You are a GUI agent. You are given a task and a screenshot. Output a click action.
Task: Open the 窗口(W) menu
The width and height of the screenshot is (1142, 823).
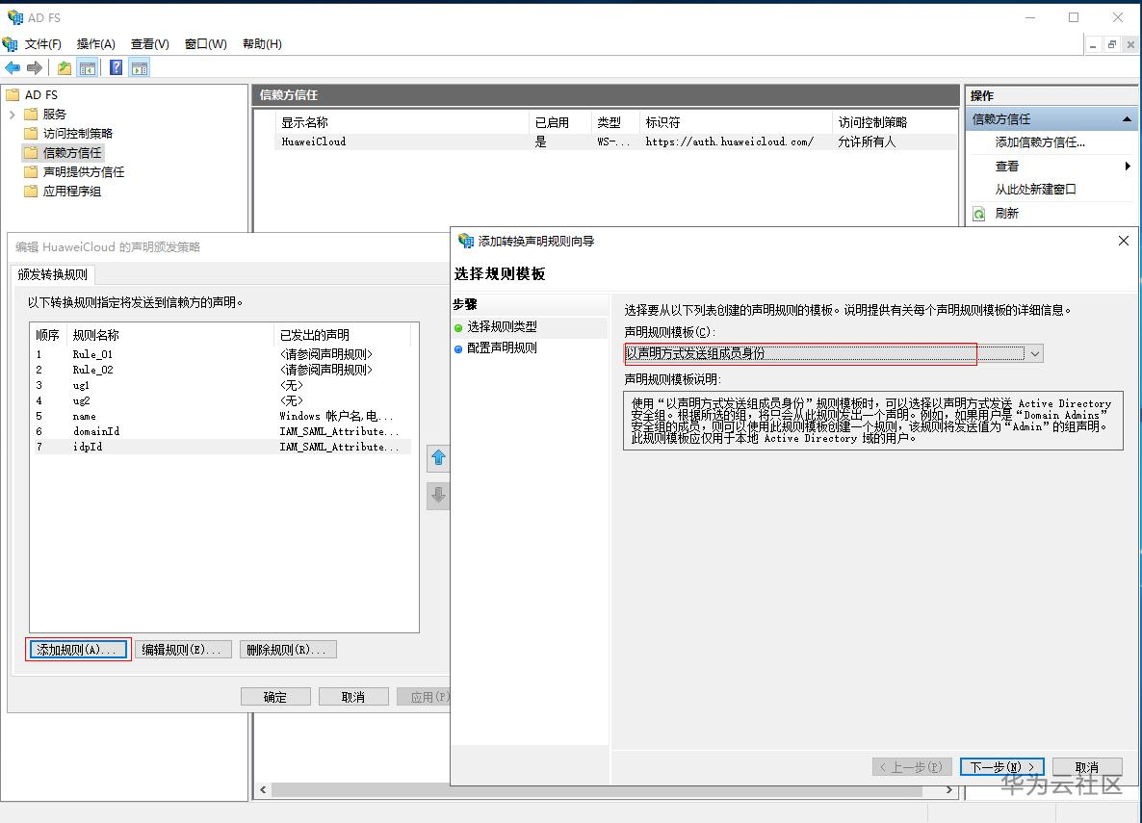[x=206, y=43]
